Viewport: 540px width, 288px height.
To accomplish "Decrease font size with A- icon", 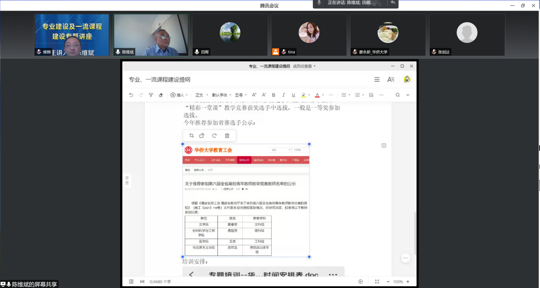I will click(264, 95).
